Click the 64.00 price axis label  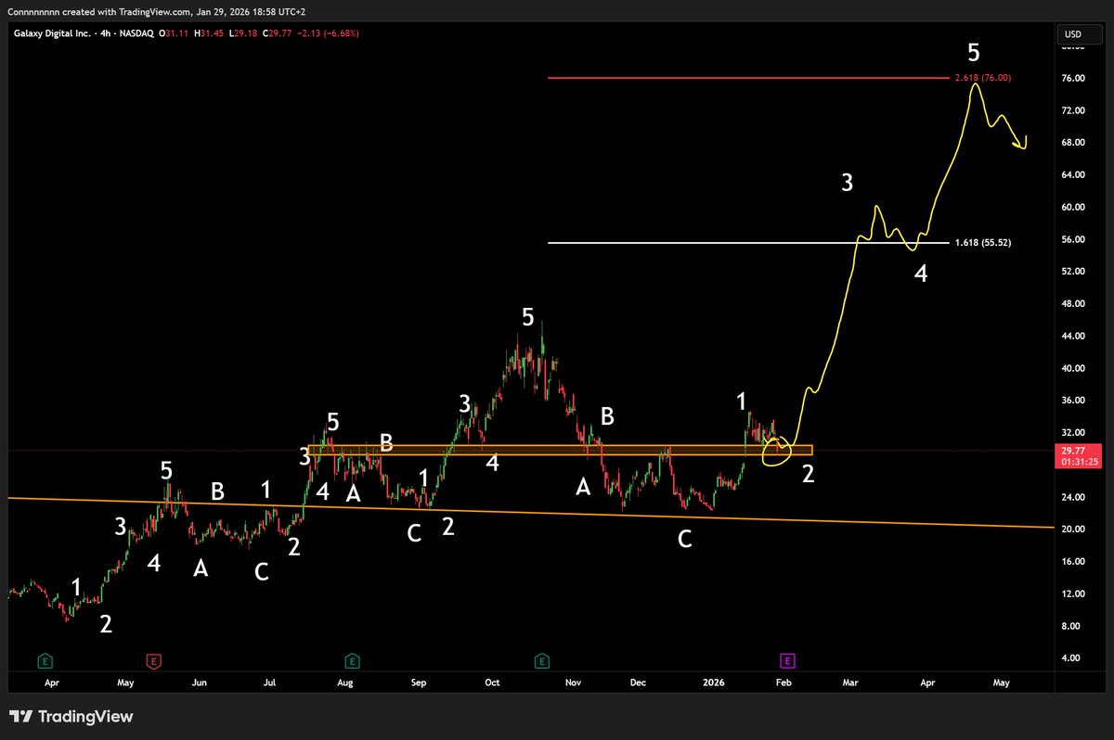point(1073,175)
